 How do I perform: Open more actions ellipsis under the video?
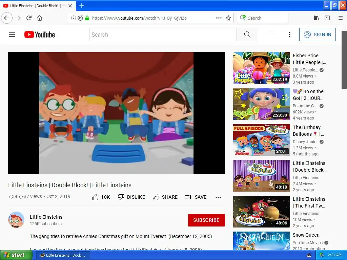(218, 197)
